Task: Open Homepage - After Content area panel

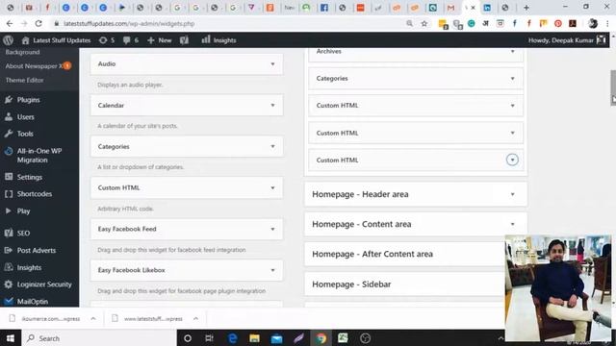Action: [404, 254]
